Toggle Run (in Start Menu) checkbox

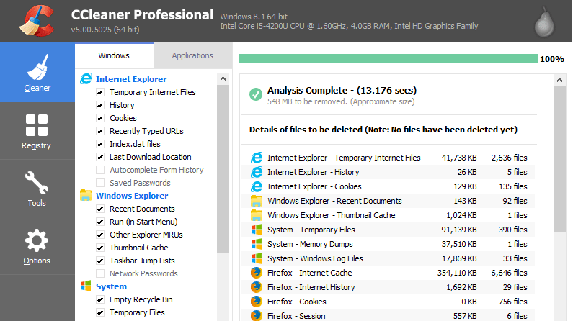[100, 222]
